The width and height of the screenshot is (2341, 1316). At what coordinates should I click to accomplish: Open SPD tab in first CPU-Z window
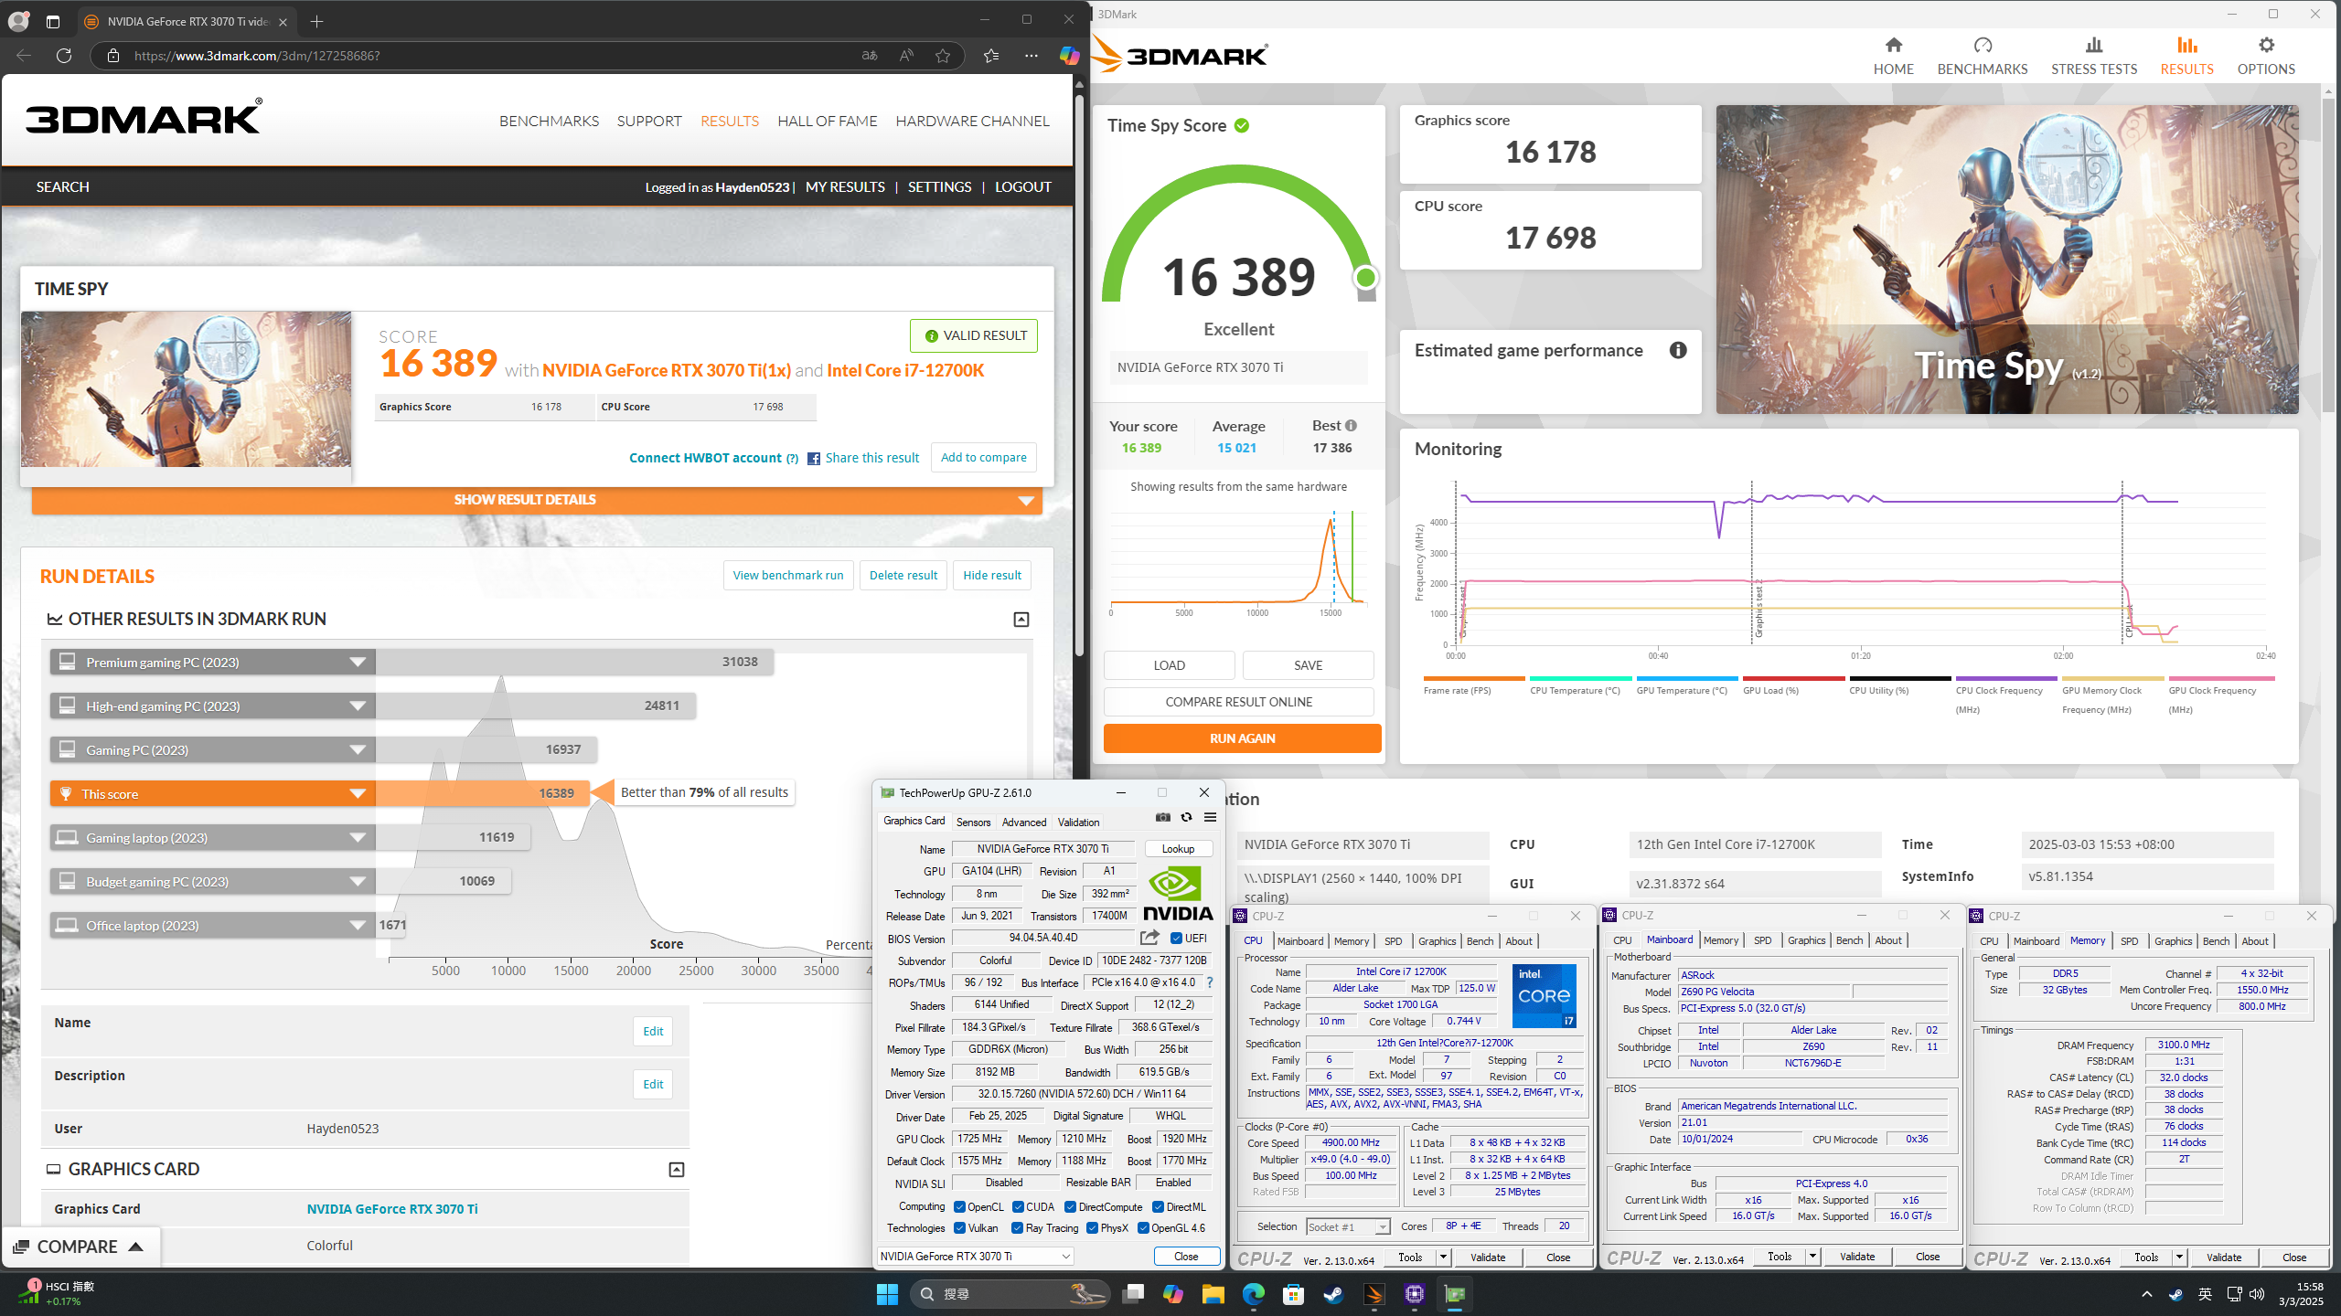pyautogui.click(x=1393, y=941)
